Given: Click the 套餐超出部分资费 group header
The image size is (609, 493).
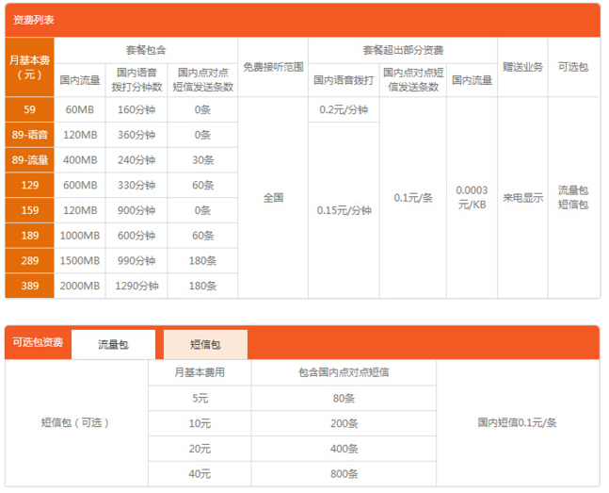Looking at the screenshot, I should [x=403, y=50].
